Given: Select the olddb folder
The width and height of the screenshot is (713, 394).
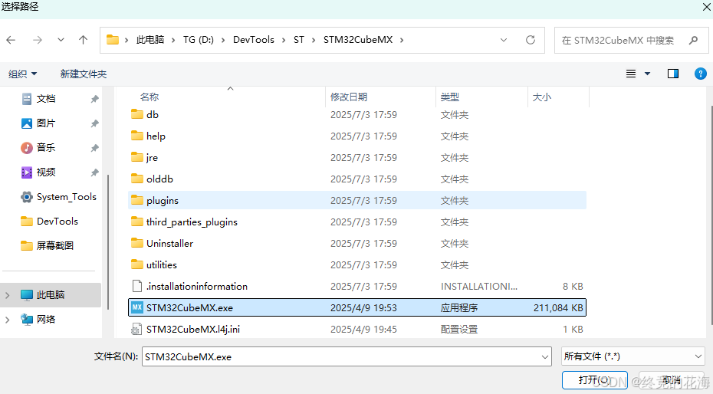Looking at the screenshot, I should (357, 179).
